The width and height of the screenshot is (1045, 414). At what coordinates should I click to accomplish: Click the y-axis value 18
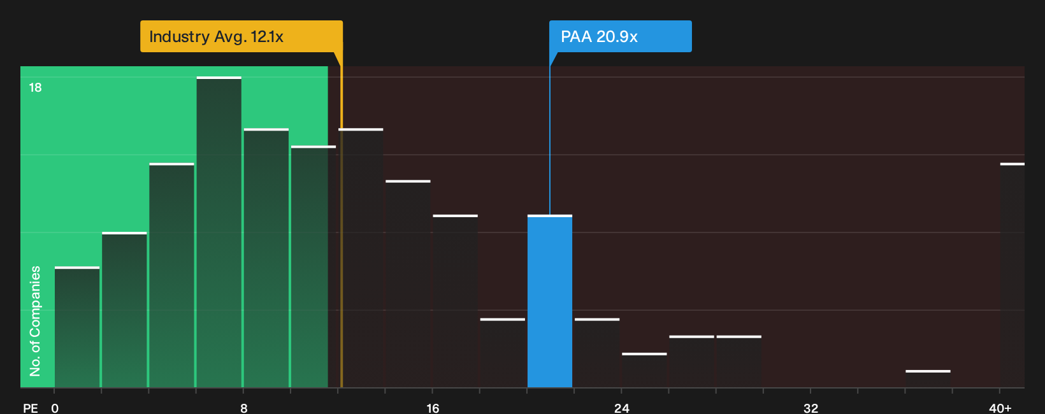(x=35, y=87)
